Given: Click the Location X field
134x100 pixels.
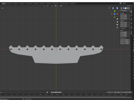Looking at the screenshot, I should pyautogui.click(x=124, y=15).
